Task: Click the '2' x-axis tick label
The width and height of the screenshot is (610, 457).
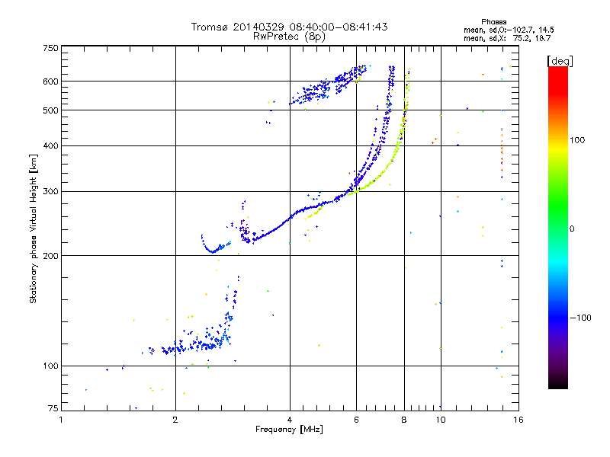Action: (x=175, y=420)
